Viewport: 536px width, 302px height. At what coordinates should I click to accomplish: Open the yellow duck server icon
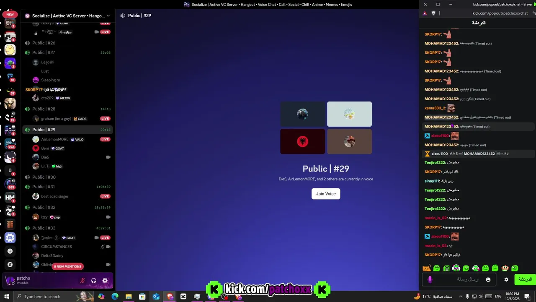coord(10,50)
